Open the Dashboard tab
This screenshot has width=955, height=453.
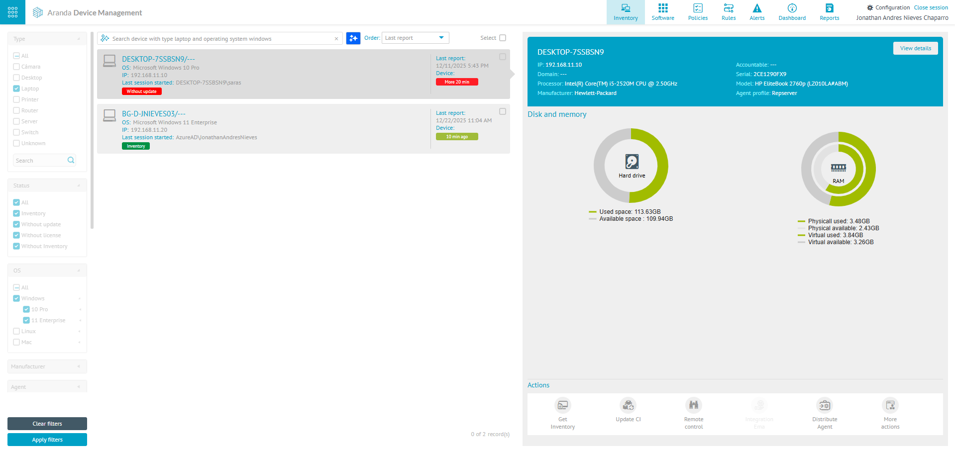pos(792,12)
